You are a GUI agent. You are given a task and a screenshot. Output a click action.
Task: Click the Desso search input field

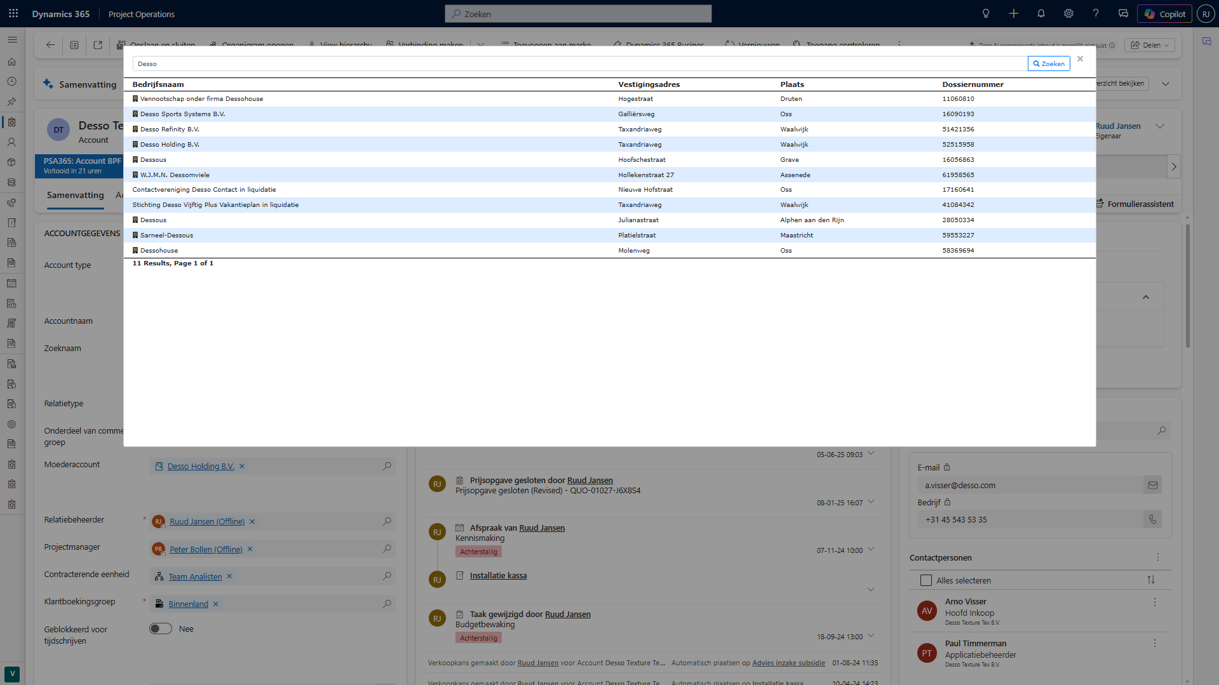coord(578,63)
